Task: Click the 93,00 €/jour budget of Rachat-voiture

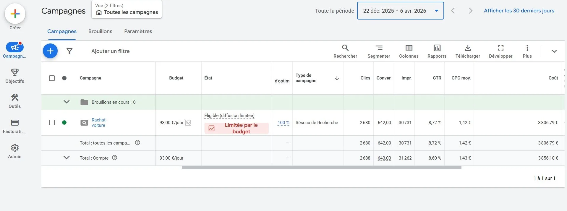Action: pos(171,122)
